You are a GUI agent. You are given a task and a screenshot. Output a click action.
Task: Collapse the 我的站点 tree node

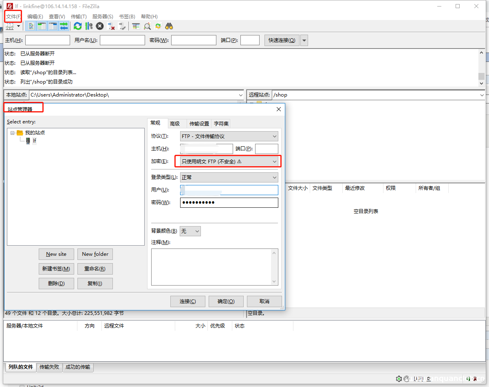[x=13, y=133]
